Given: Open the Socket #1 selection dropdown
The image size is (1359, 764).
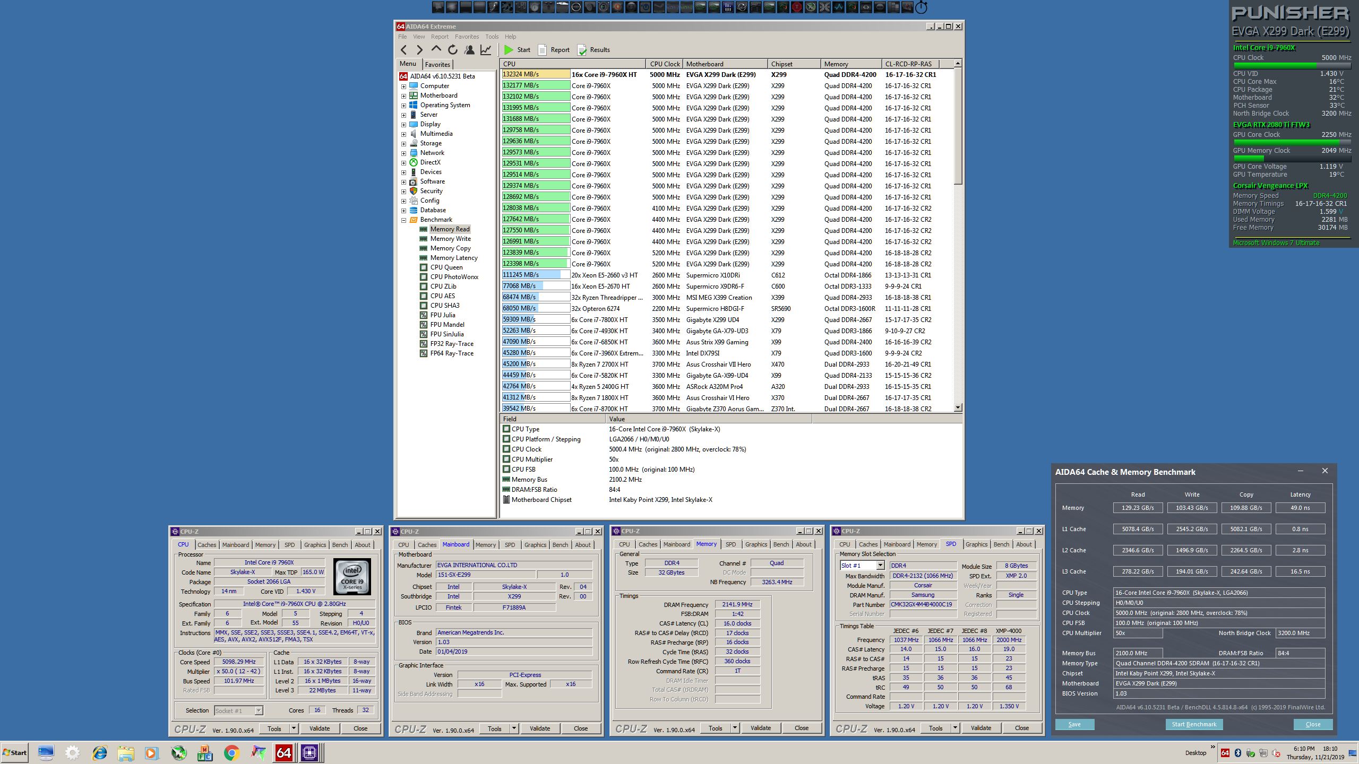Looking at the screenshot, I should point(259,711).
